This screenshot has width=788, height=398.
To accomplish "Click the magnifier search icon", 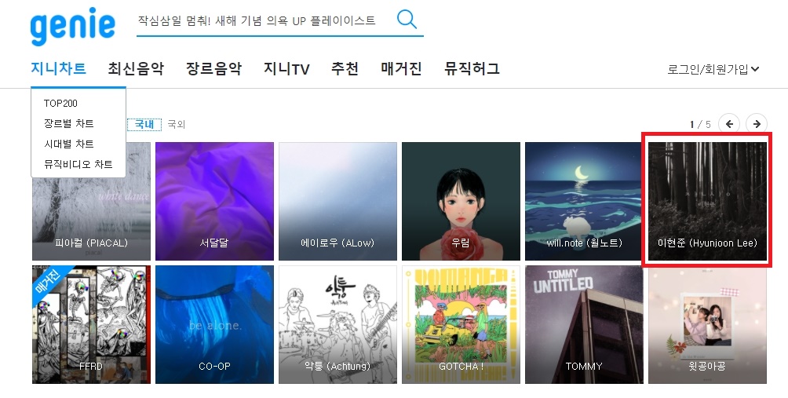I will click(x=407, y=20).
